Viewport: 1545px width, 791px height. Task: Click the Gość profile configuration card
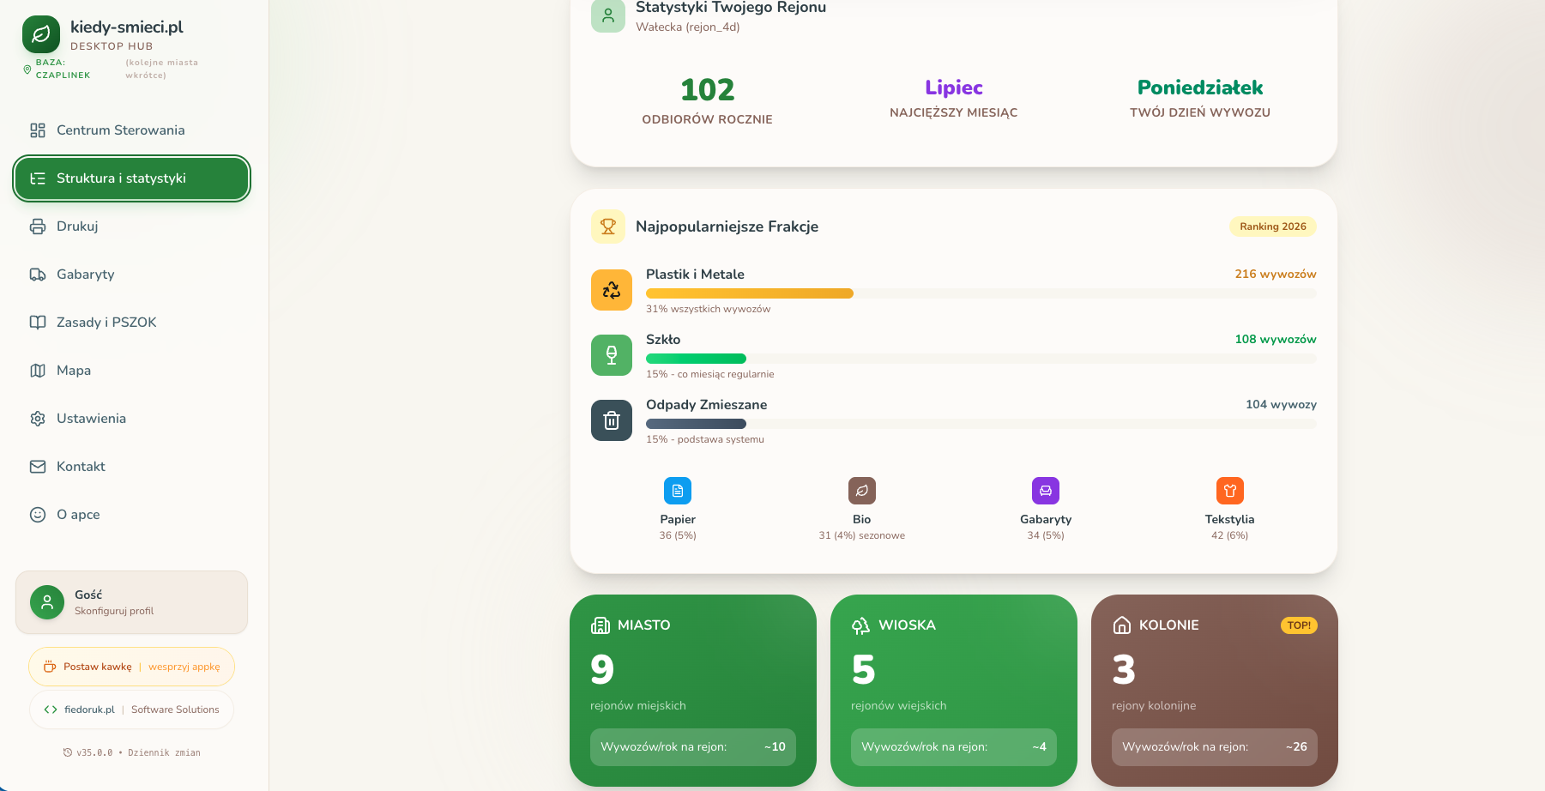point(131,602)
